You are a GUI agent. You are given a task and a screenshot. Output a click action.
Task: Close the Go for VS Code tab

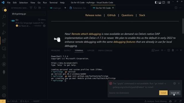click(113, 8)
